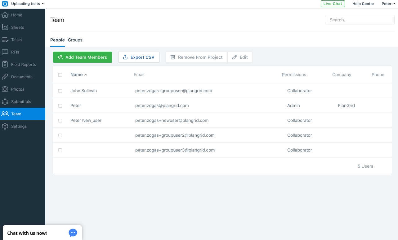Open the Photos camera icon
The image size is (398, 240).
click(5, 89)
